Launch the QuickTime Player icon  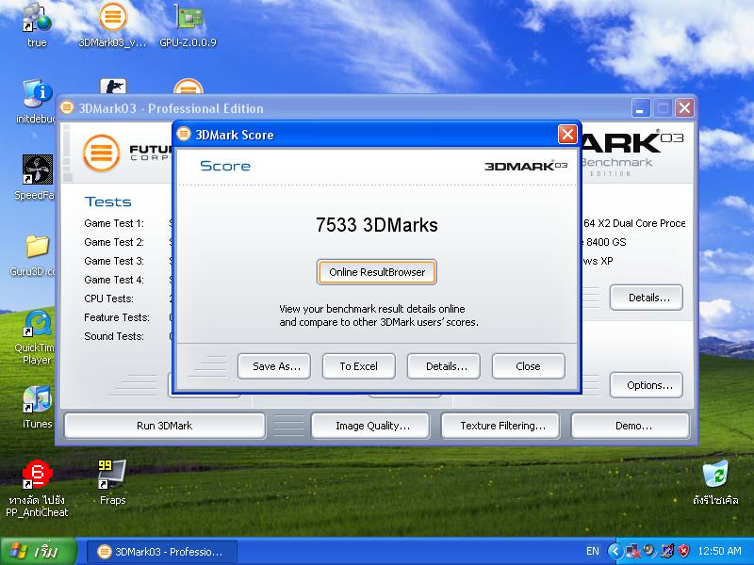(37, 324)
